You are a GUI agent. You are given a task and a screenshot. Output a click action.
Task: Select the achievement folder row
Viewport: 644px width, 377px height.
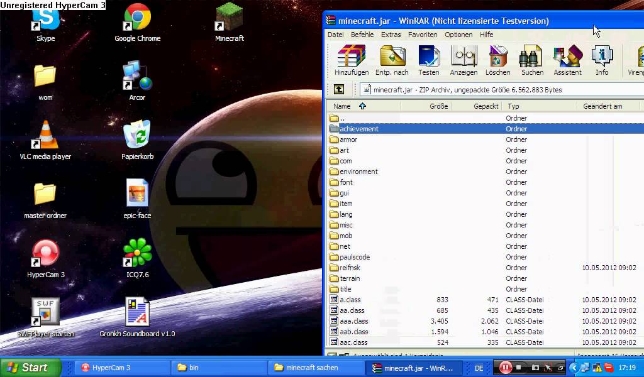(486, 129)
